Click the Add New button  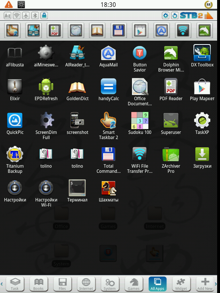tap(205, 284)
